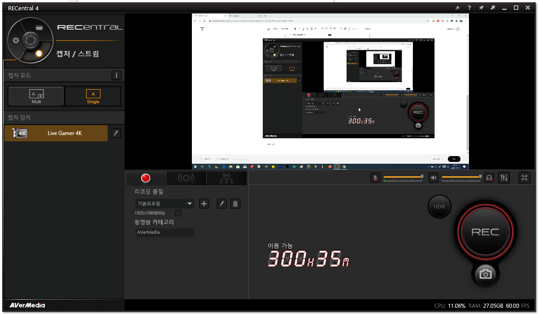Viewport: 538px width, 314px height.
Task: Click the 동영상 카테고리 label
Action: pyautogui.click(x=154, y=222)
